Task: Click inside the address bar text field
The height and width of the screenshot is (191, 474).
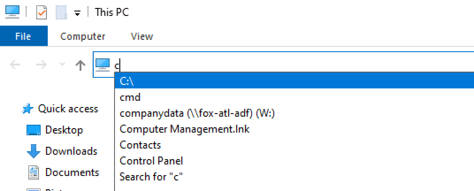Action: (283, 65)
